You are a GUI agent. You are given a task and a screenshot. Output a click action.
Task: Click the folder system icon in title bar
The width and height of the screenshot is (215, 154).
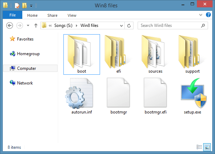[6, 5]
